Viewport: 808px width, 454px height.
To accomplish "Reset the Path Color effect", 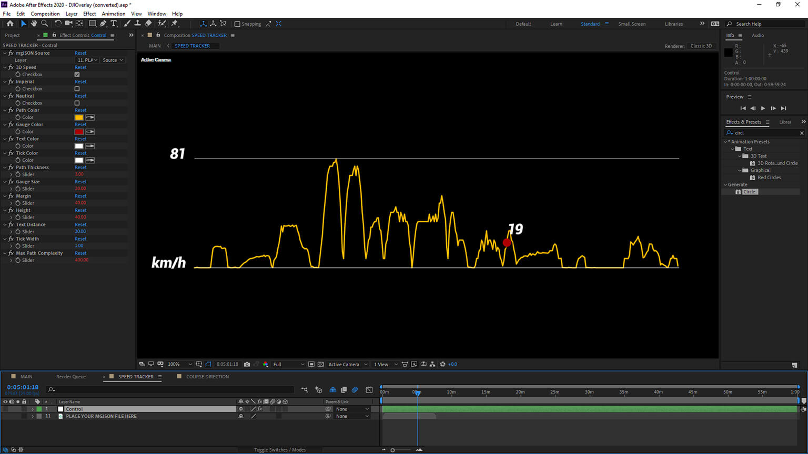I will click(x=80, y=110).
